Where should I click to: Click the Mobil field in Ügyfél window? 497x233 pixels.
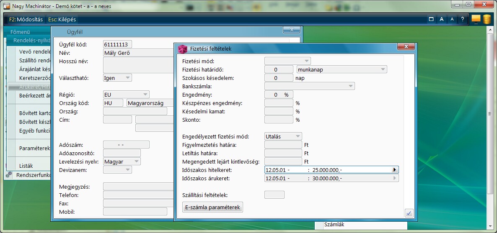click(x=135, y=212)
